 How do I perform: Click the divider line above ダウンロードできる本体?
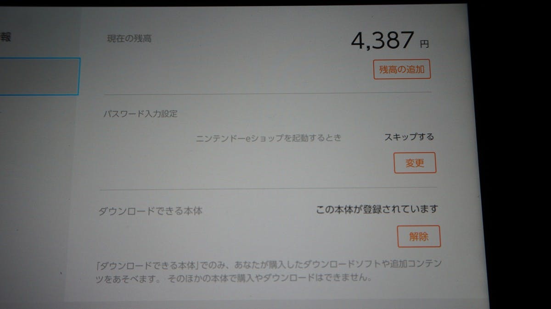268,189
